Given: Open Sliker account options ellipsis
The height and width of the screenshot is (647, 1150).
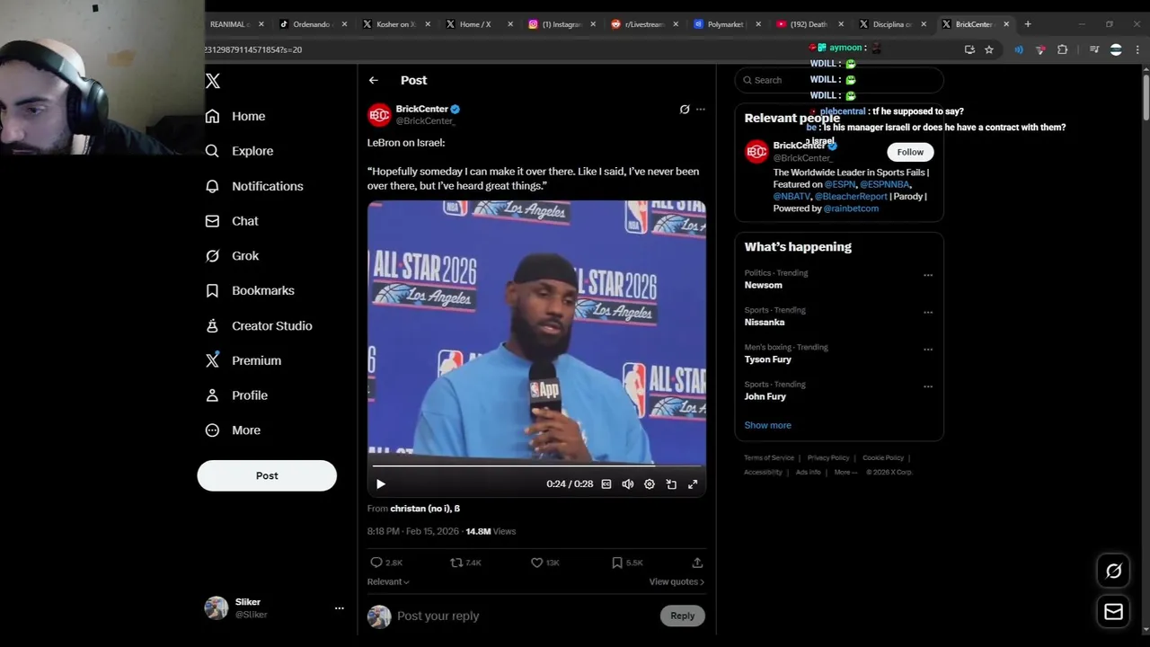Looking at the screenshot, I should tap(339, 608).
